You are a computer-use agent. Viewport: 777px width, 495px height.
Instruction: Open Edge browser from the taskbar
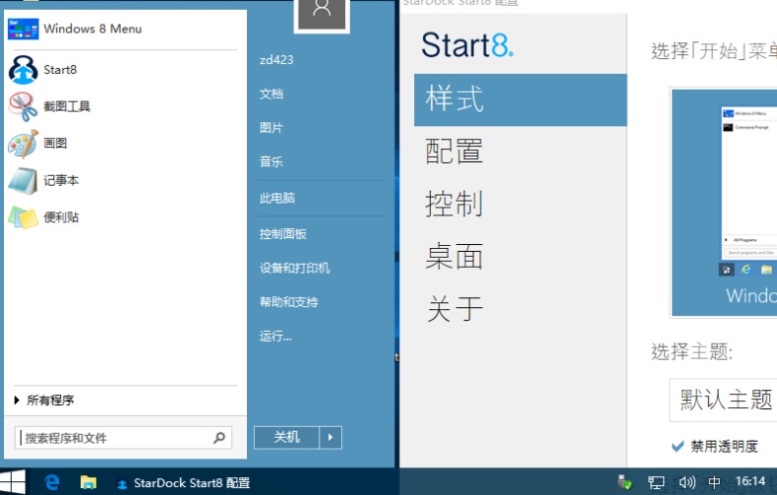click(x=52, y=482)
